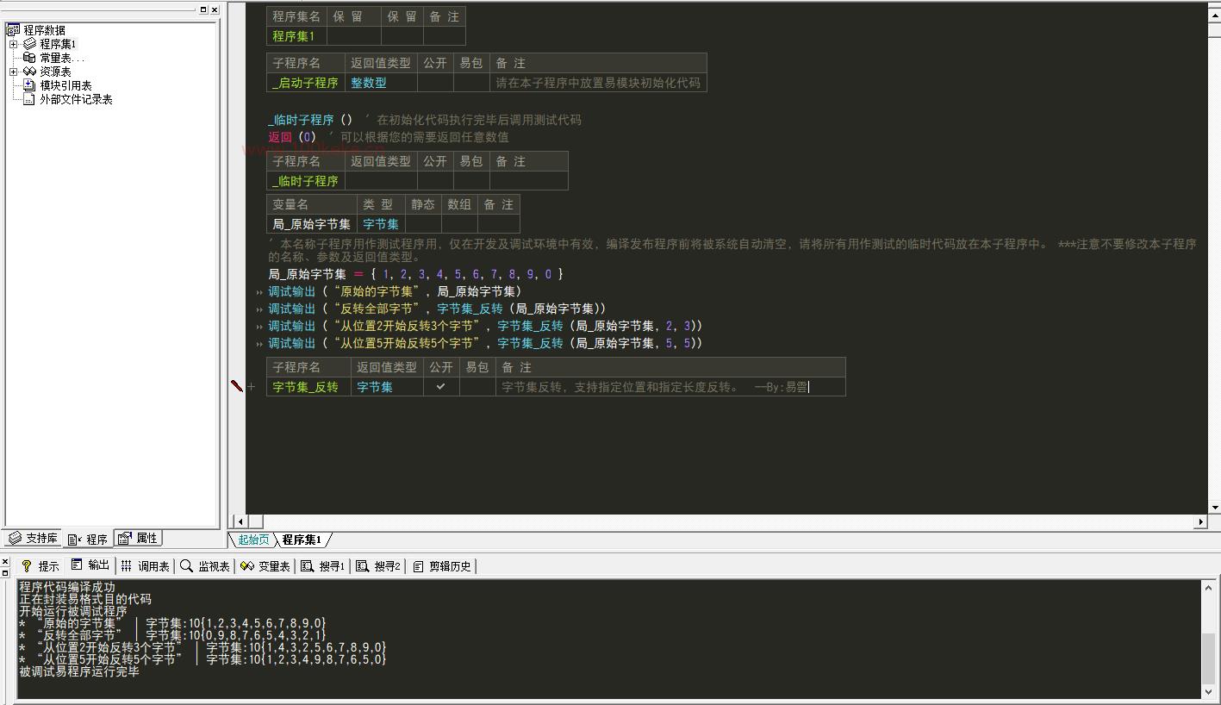1221x705 pixels.
Task: Expand the 程序集1 tree node
Action: pyautogui.click(x=13, y=44)
